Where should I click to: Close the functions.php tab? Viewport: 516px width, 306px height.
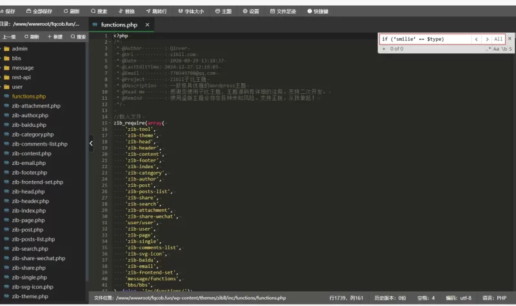point(148,24)
